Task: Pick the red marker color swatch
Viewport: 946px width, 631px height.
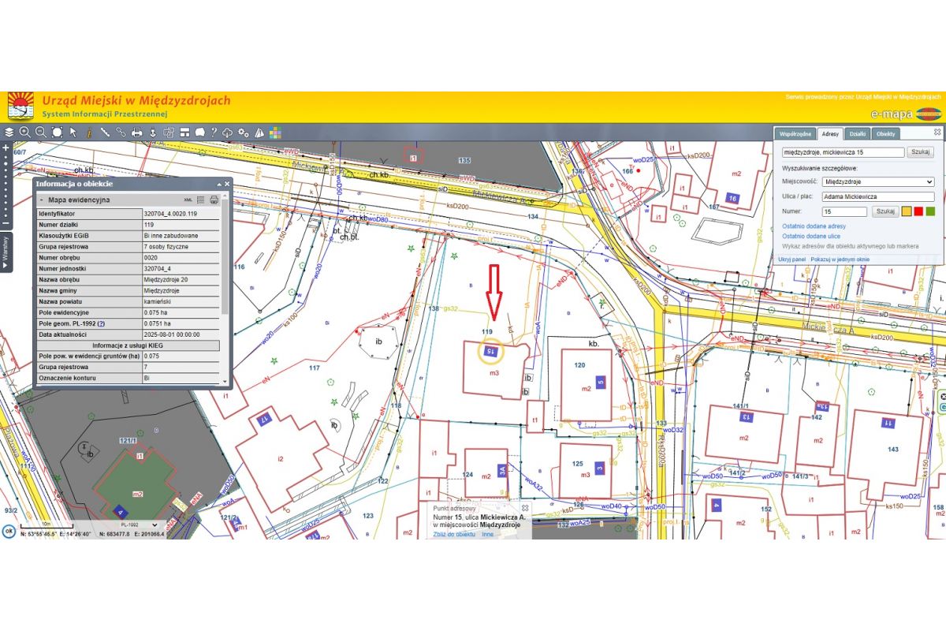Action: (919, 211)
